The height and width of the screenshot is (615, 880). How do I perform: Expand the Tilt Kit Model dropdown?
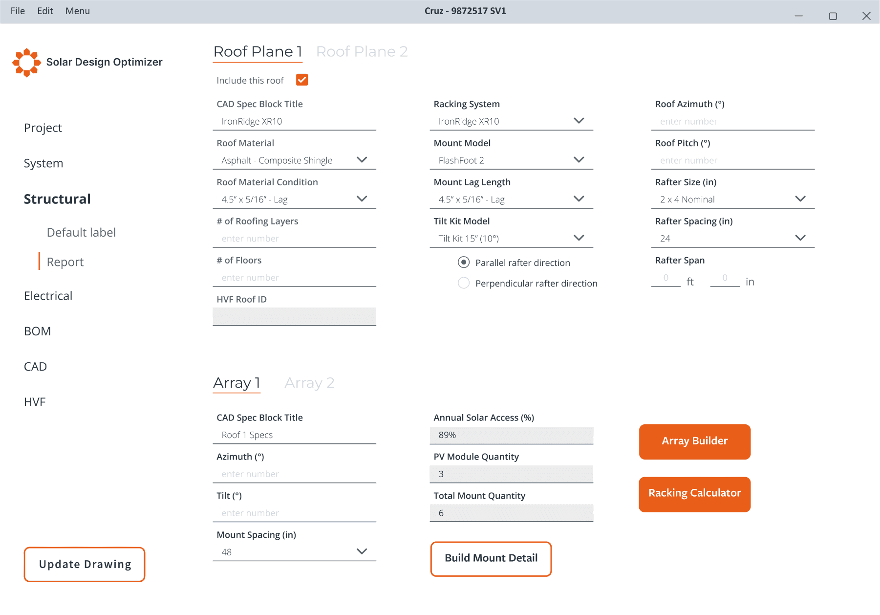511,239
